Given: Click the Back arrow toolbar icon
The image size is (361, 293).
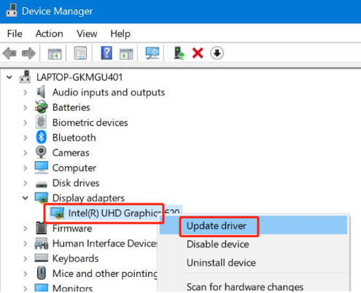Looking at the screenshot, I should point(9,53).
